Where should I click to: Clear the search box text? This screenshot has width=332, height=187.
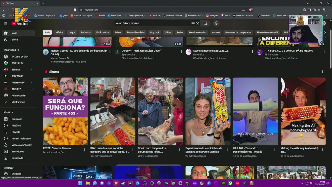[197, 23]
